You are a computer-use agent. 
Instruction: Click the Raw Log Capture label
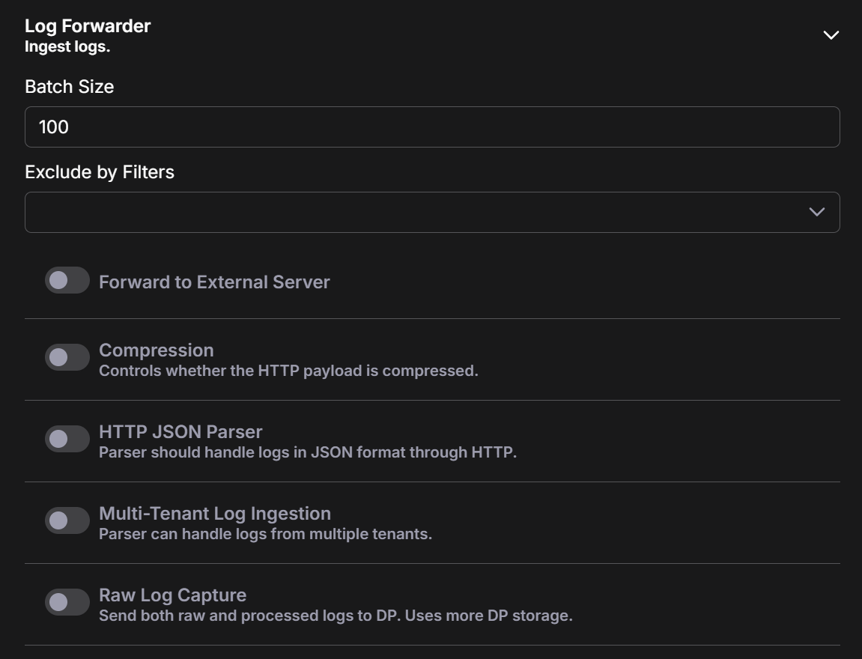172,595
